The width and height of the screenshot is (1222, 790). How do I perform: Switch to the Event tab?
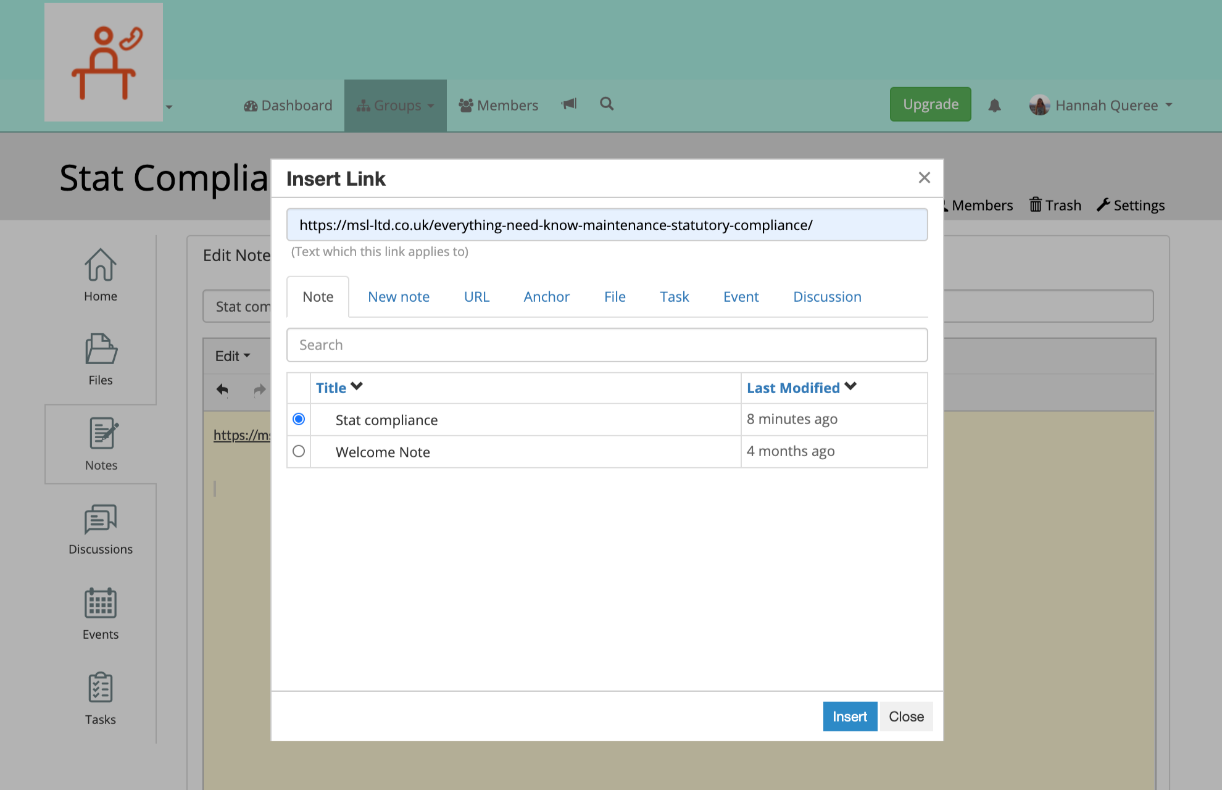741,297
